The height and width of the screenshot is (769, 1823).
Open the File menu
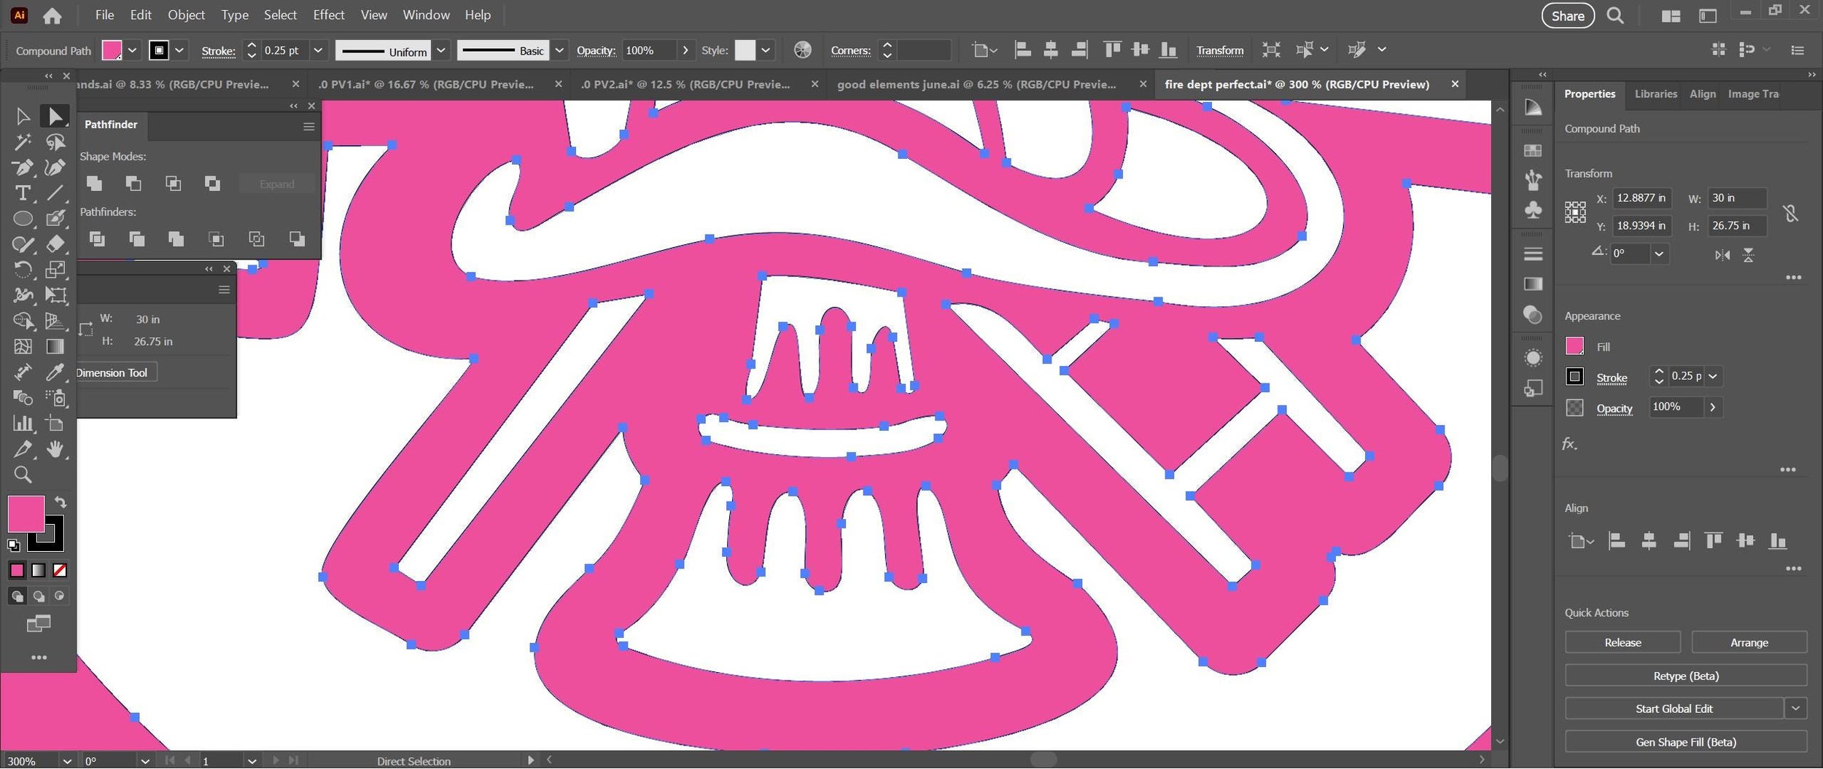tap(104, 15)
